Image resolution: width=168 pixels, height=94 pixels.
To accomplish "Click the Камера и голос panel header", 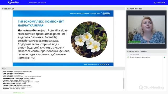I will [146, 9].
